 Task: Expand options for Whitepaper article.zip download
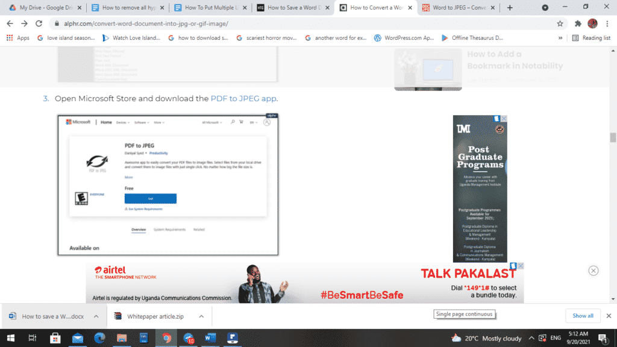[x=201, y=316]
